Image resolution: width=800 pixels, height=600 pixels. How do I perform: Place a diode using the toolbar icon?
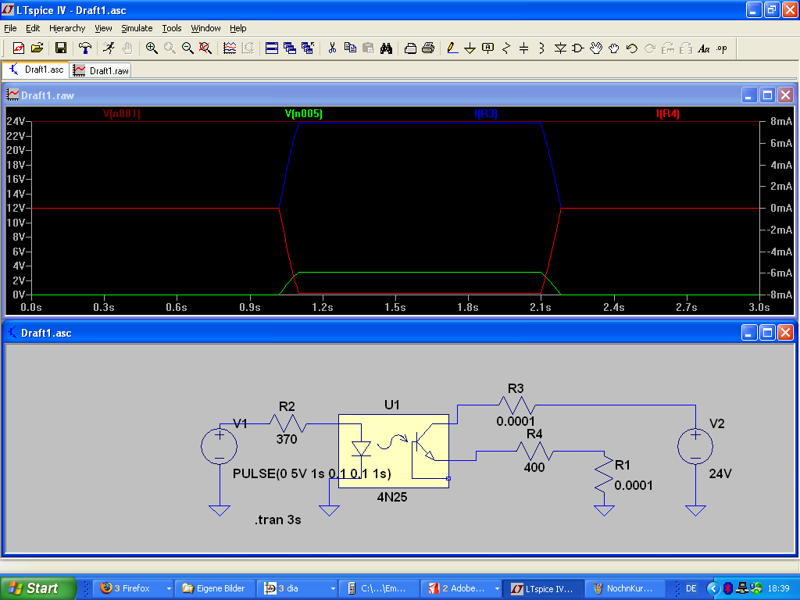[560, 48]
